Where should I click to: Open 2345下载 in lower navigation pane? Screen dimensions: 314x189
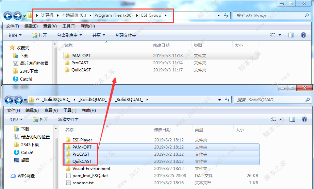pos(26,144)
